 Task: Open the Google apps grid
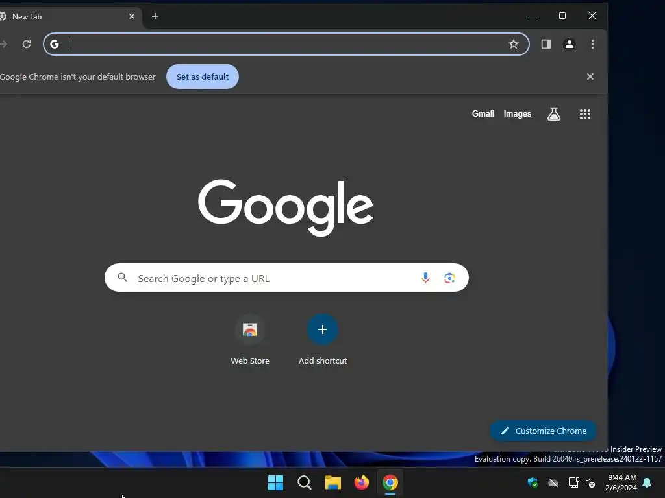coord(585,114)
